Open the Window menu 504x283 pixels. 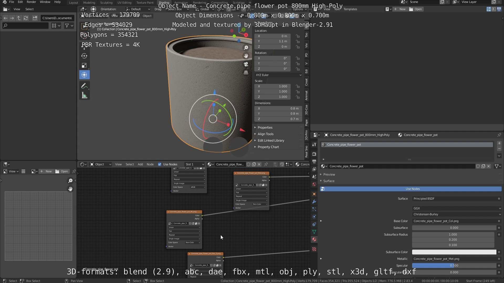[x=45, y=2]
